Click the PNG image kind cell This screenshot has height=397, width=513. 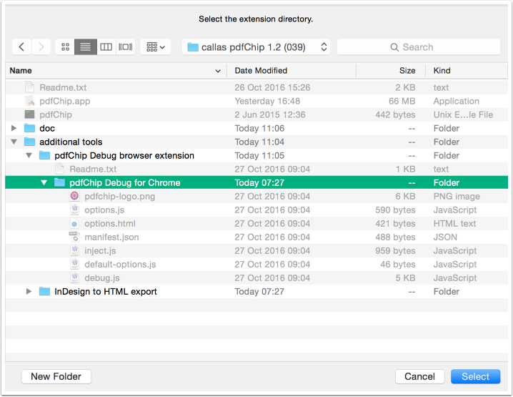pos(457,196)
